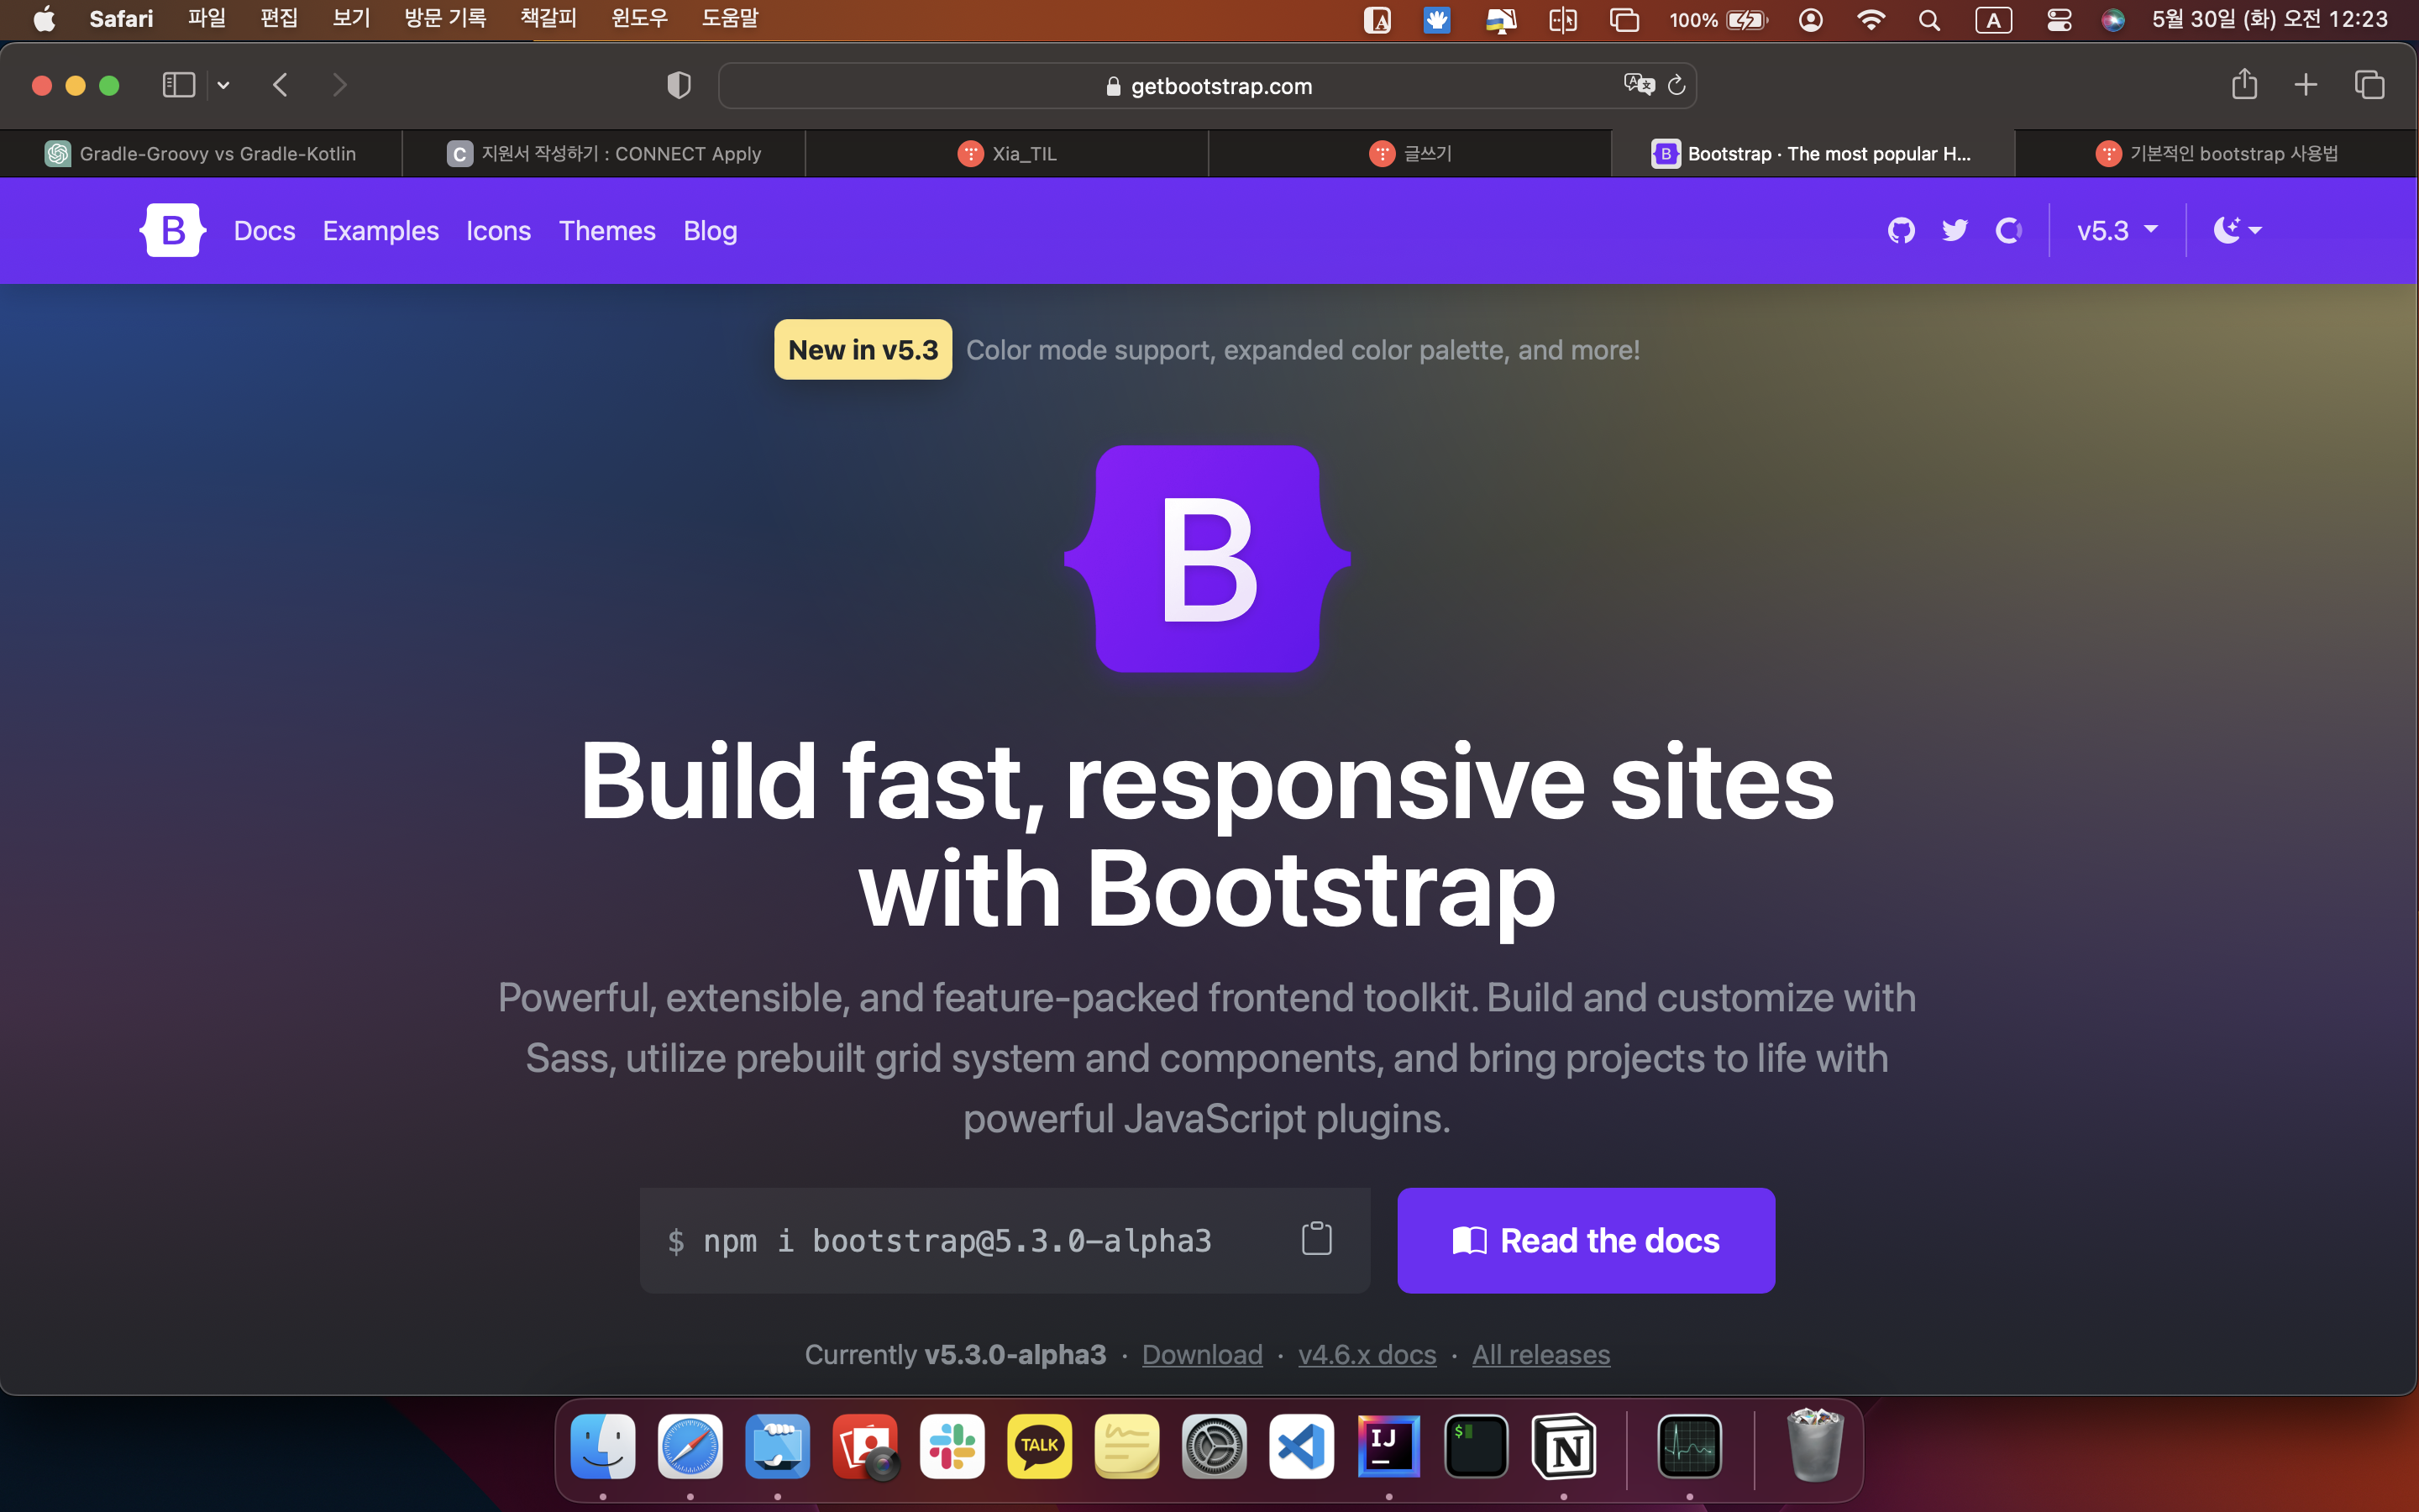Open the Apple menu
The height and width of the screenshot is (1512, 2419).
pos(44,19)
